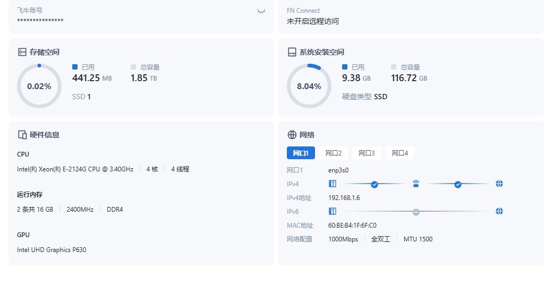Screen dimensions: 545x286
Task: Switch to the 网口3 tab
Action: click(367, 153)
